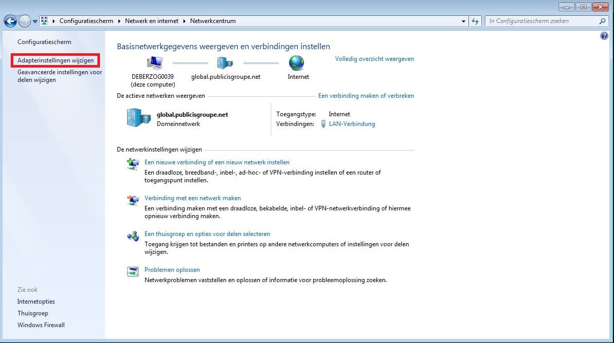This screenshot has height=343, width=614.
Task: Click the Configuratiescherm search field
Action: pyautogui.click(x=541, y=21)
